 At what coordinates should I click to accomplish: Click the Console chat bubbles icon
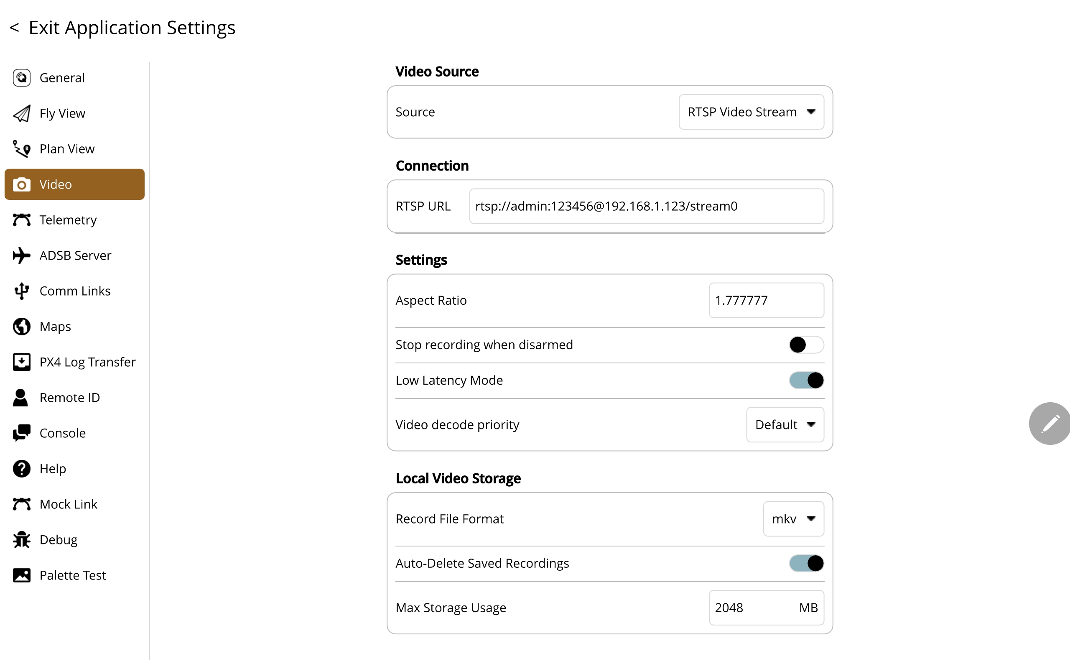(x=21, y=433)
